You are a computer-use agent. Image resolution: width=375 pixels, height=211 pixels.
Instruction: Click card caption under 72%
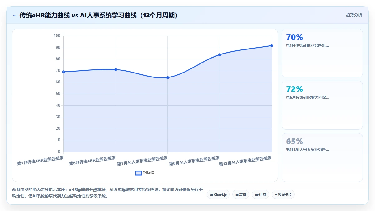(x=308, y=97)
